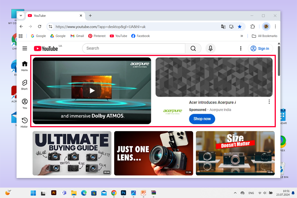This screenshot has width=297, height=198.
Task: Open a new tab with the plus button
Action: (x=90, y=16)
